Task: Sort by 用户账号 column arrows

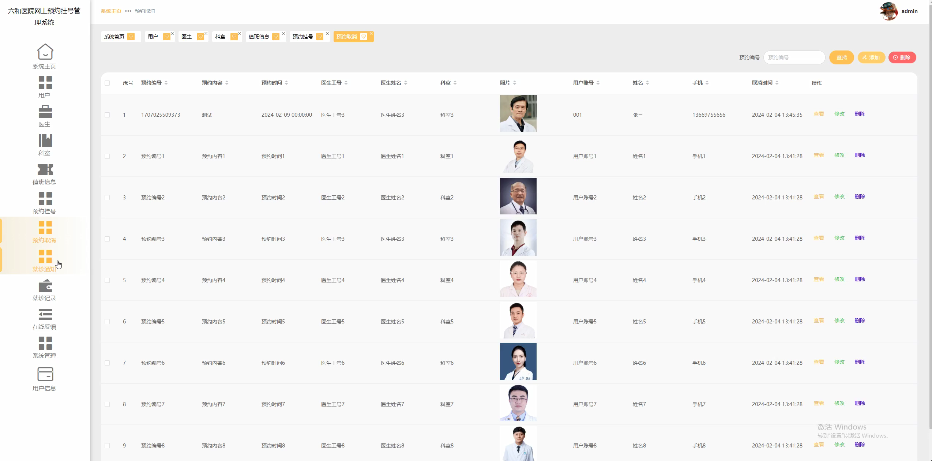Action: tap(598, 83)
